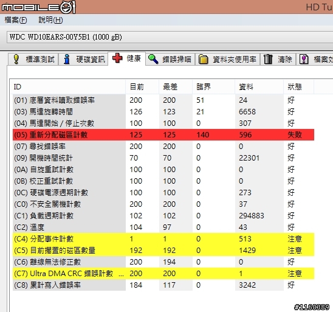333x312 pixels.
Task: Select yellow row (C4) 分配事件計數
Action: (163, 239)
